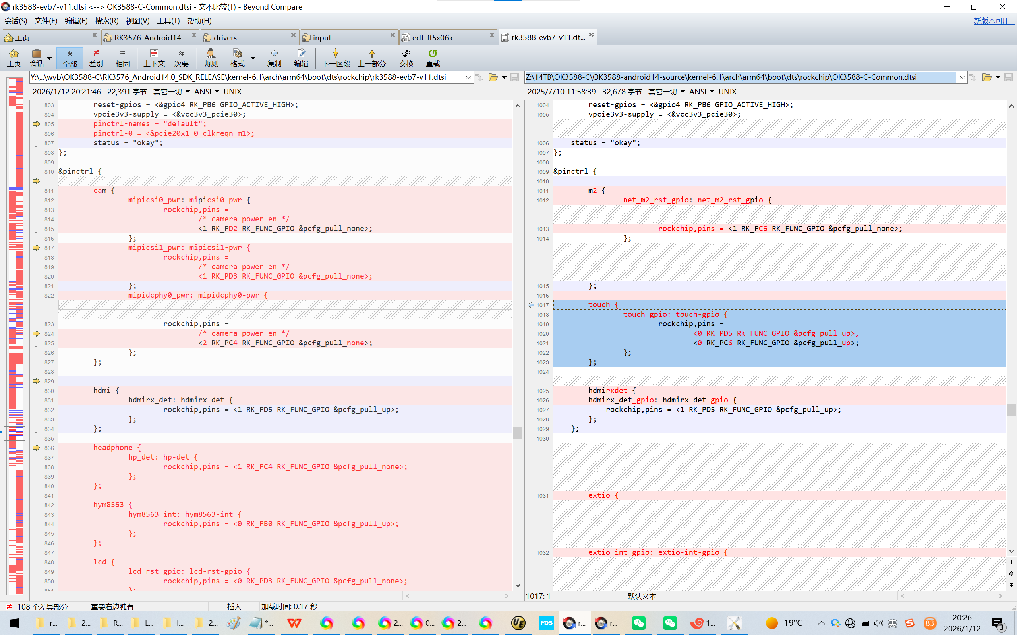Open the Search (搜索) menu
Screen dimensions: 1017x635
pos(106,21)
